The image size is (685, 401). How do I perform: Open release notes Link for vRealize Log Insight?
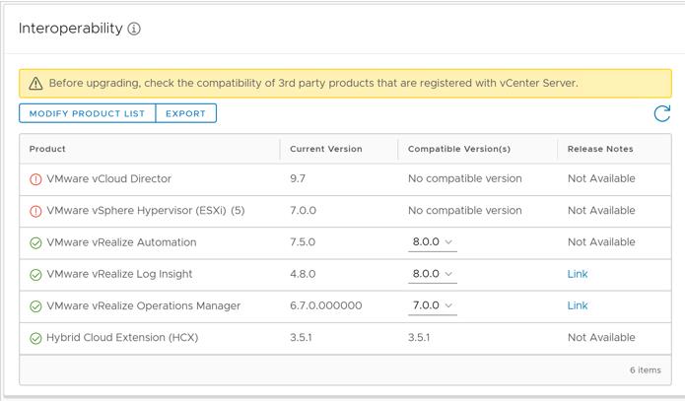tap(578, 274)
